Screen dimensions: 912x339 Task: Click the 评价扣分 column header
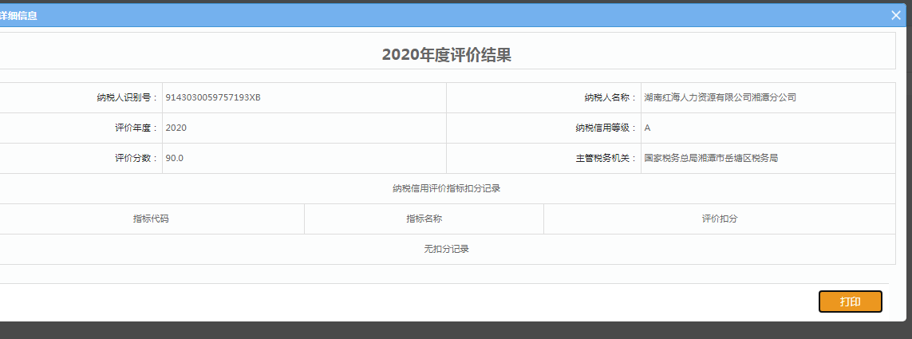pos(719,219)
